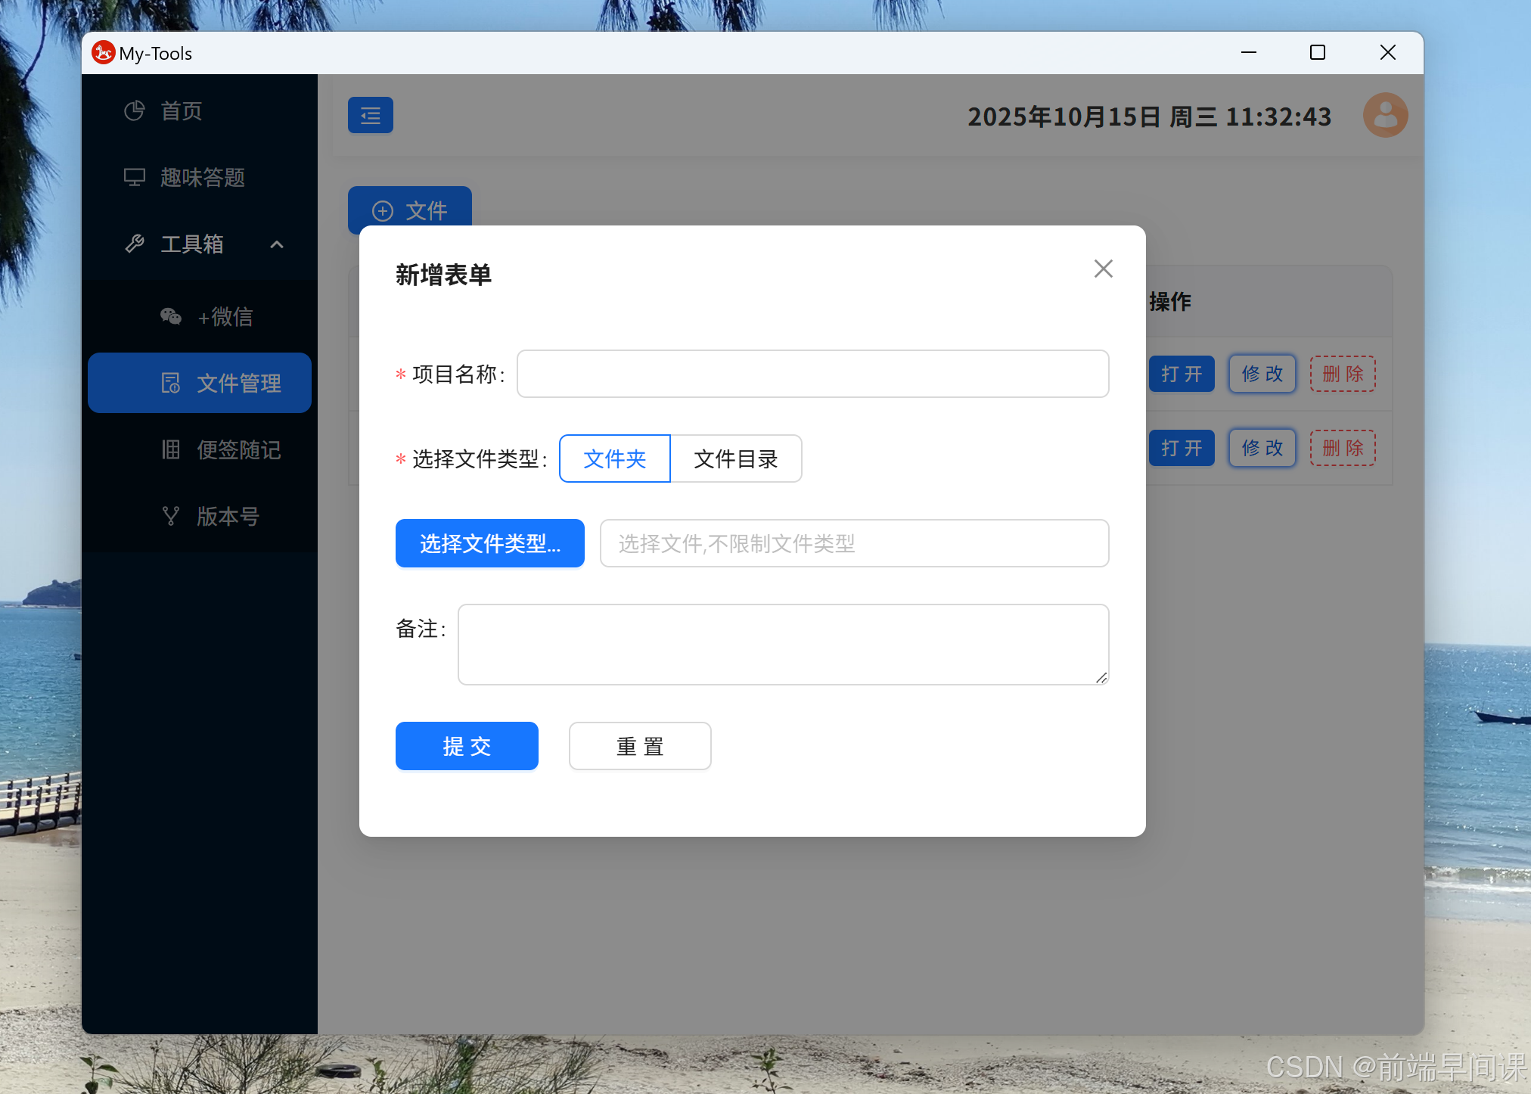Click 打开 in the first table row
The width and height of the screenshot is (1531, 1094).
tap(1182, 374)
